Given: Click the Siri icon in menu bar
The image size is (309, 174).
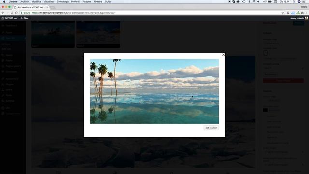Looking at the screenshot, I should (299, 1).
